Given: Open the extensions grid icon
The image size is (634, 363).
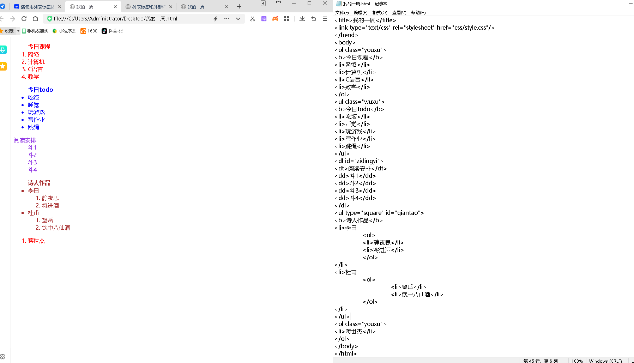Looking at the screenshot, I should click(286, 19).
